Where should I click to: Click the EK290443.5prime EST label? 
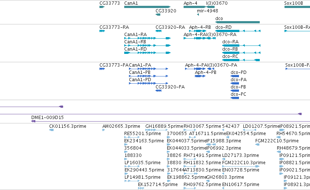pyautogui.click(x=144, y=170)
